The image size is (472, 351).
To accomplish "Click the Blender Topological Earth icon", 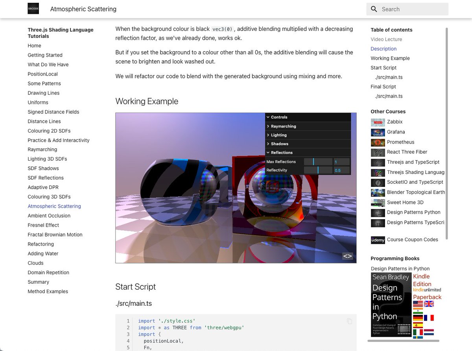I will click(x=378, y=192).
